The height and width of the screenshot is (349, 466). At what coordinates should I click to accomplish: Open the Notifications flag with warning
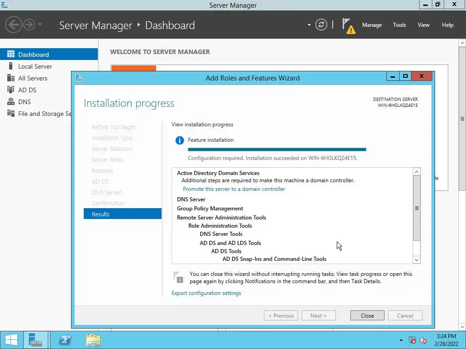coord(349,26)
